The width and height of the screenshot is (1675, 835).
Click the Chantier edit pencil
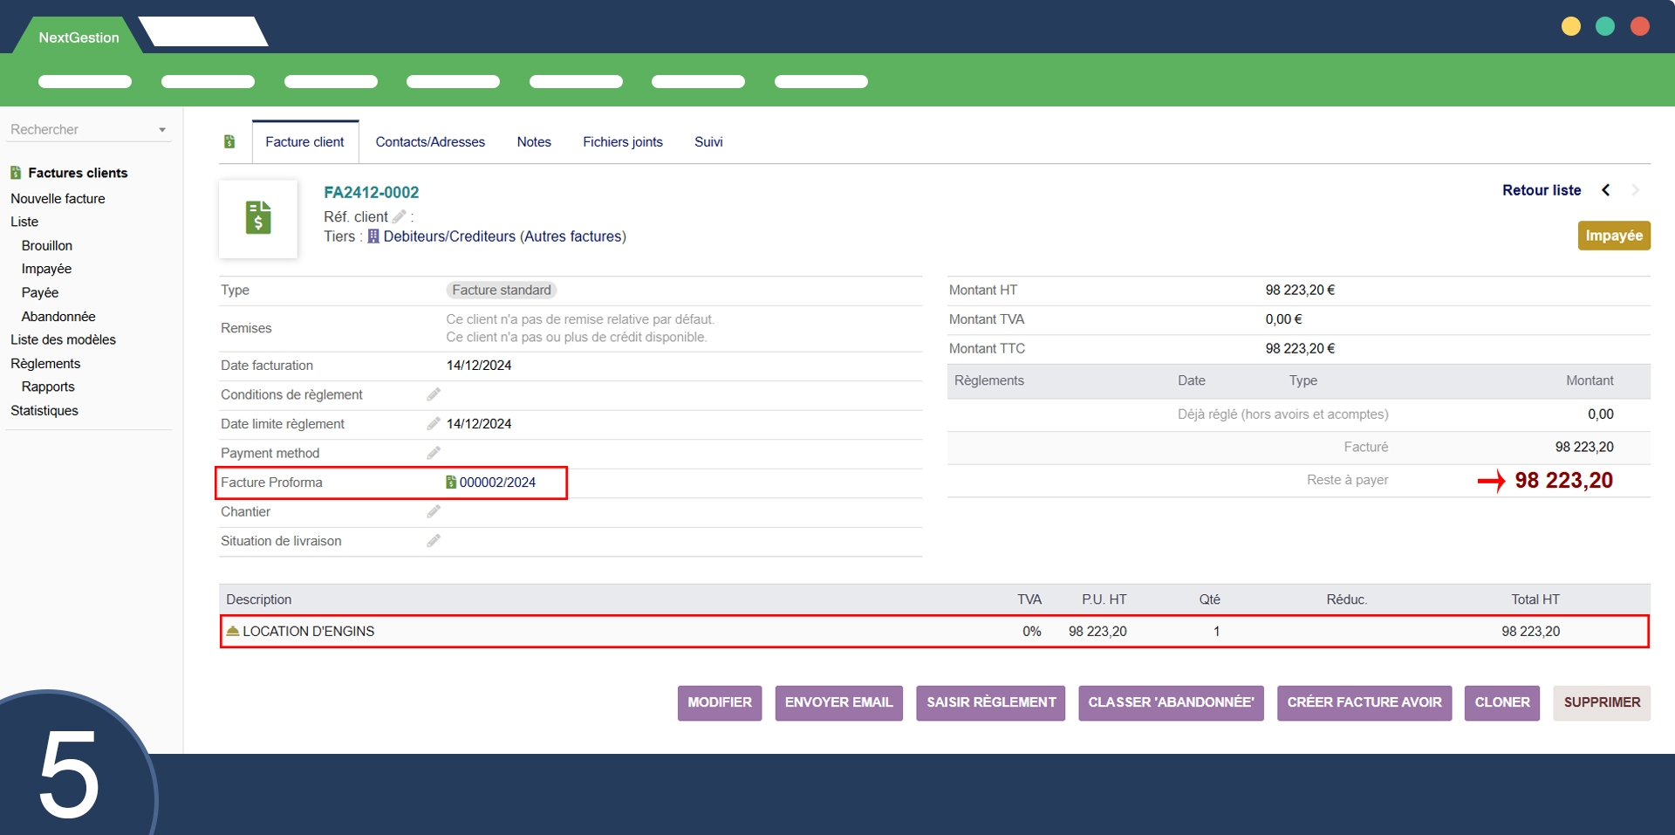click(x=434, y=512)
